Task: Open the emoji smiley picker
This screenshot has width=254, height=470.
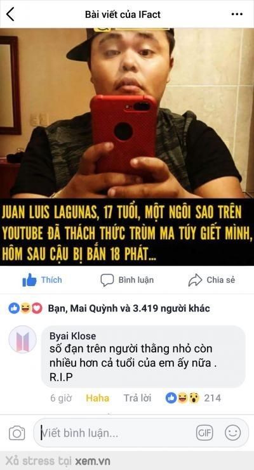Action: tap(233, 433)
